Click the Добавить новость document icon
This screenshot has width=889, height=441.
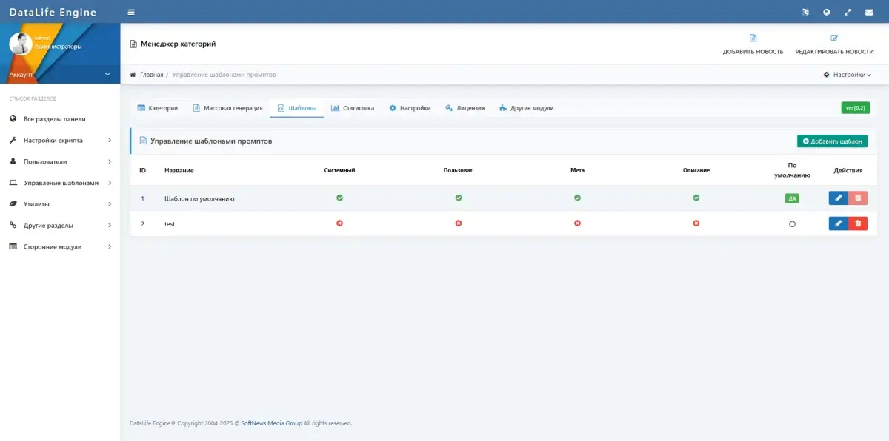753,38
